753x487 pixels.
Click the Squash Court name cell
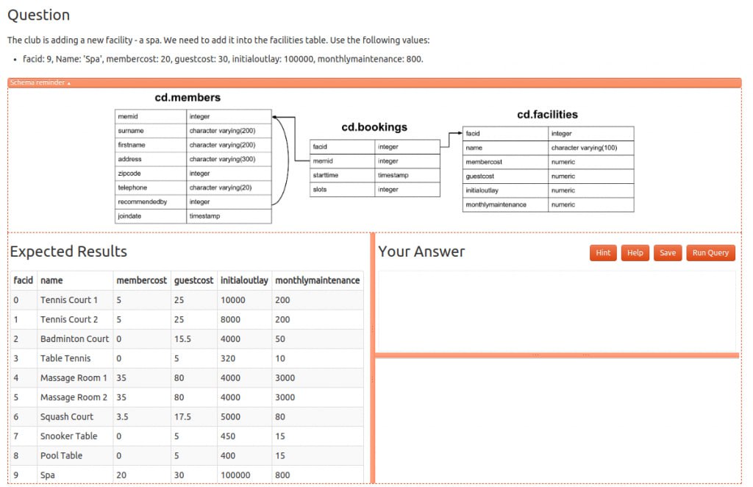coord(66,417)
